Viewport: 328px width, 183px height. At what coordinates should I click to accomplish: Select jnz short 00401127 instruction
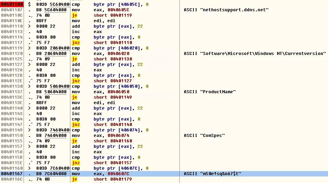(102, 81)
